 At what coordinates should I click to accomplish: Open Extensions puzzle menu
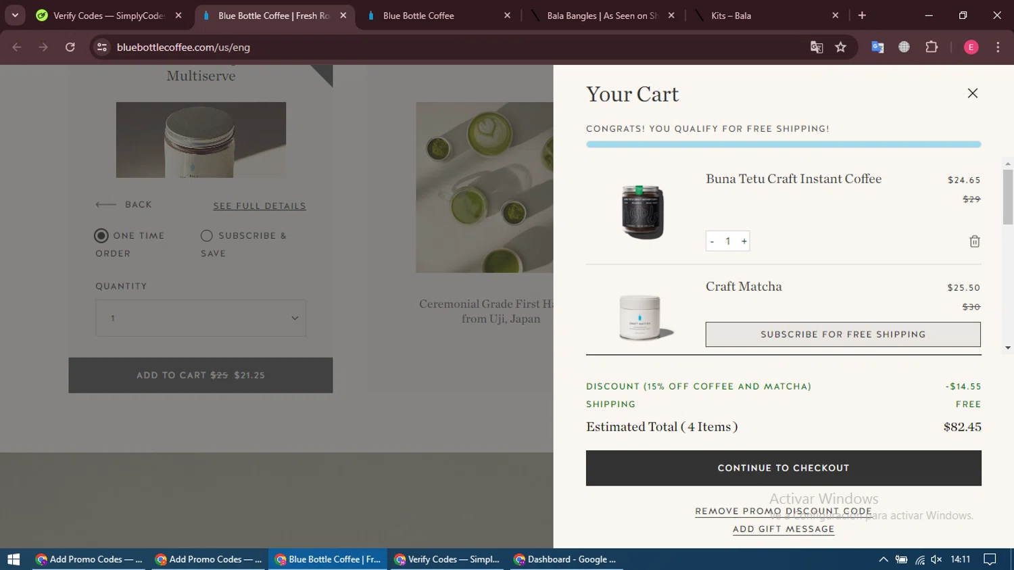(x=932, y=47)
